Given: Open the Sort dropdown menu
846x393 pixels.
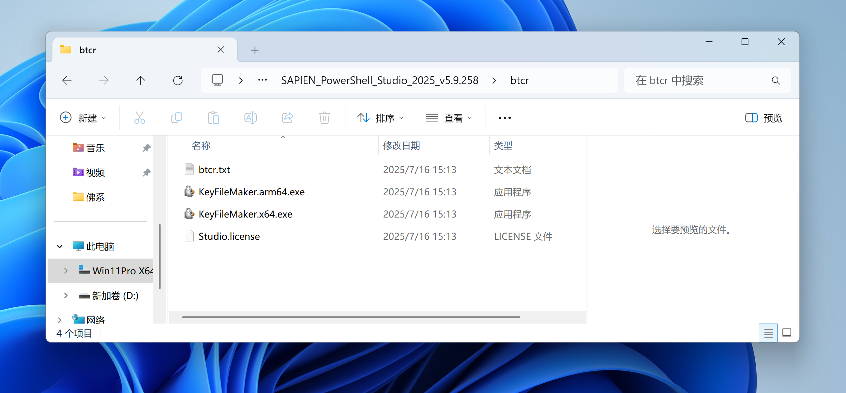Looking at the screenshot, I should 380,118.
